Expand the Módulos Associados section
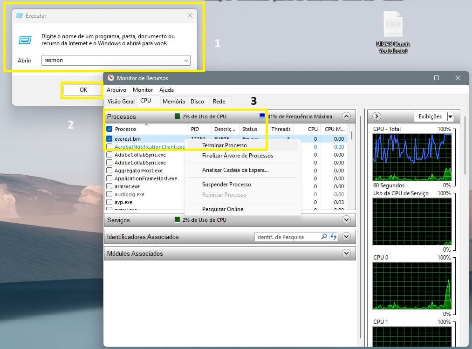Image resolution: width=472 pixels, height=349 pixels. 347,253
